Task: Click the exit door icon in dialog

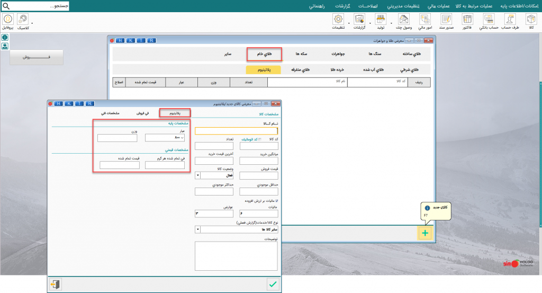Action: tap(55, 285)
